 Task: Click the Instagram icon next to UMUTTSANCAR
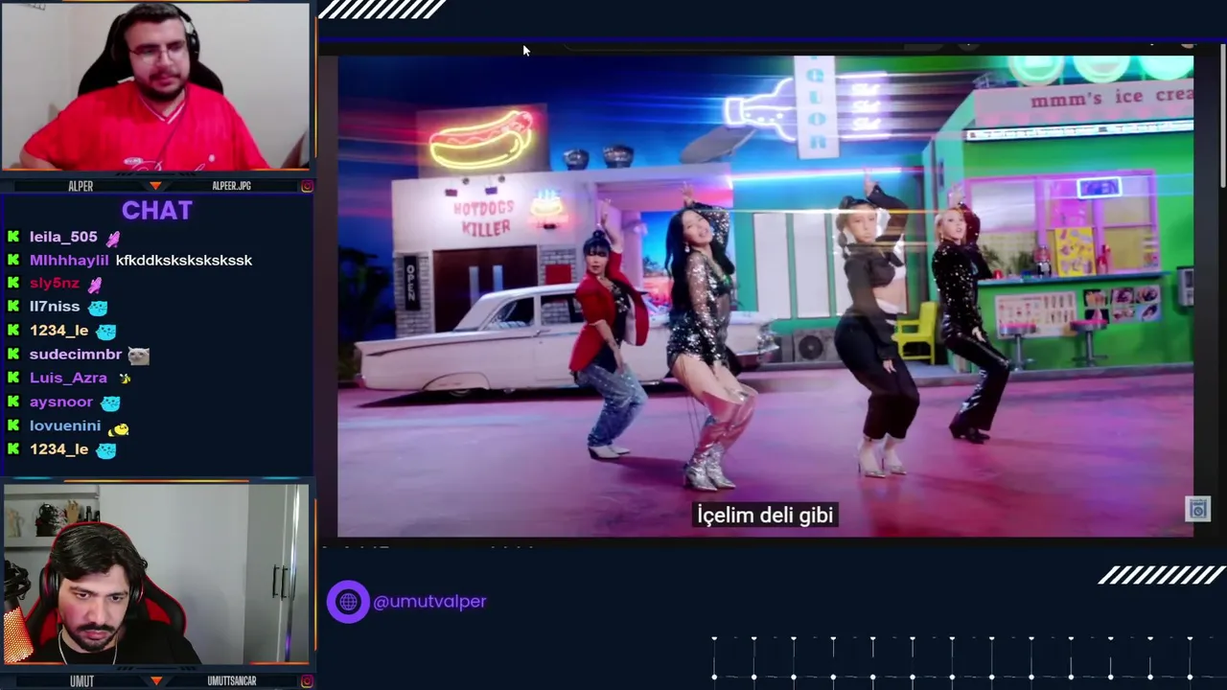coord(307,681)
